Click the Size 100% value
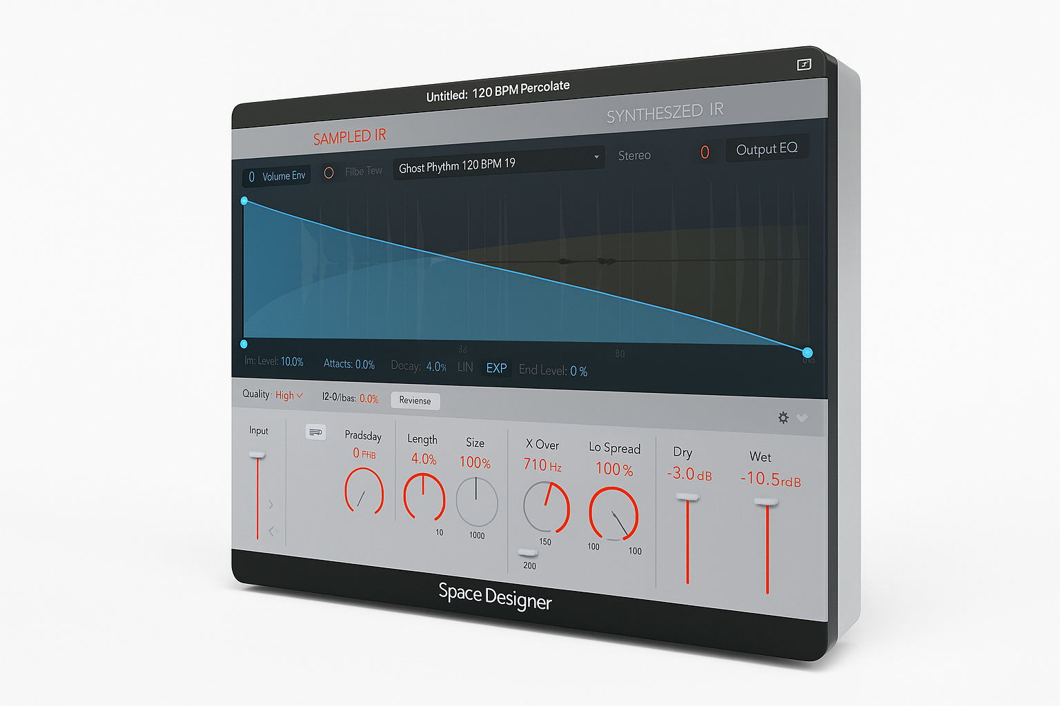1060x706 pixels. click(475, 462)
